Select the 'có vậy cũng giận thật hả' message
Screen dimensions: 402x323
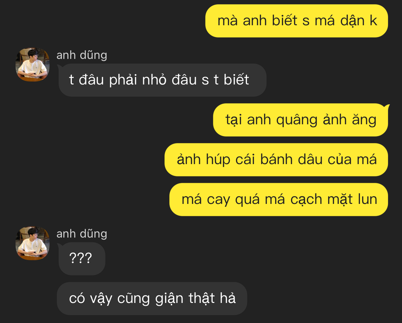tap(152, 298)
